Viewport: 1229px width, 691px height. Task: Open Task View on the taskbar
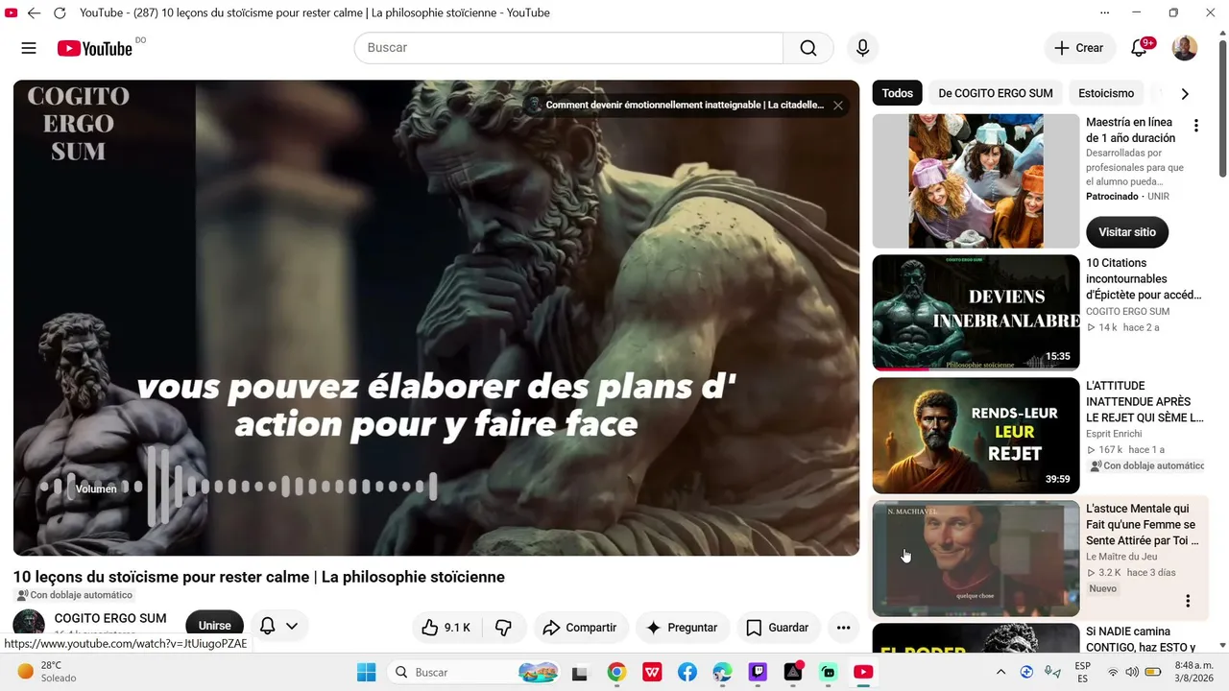[580, 672]
